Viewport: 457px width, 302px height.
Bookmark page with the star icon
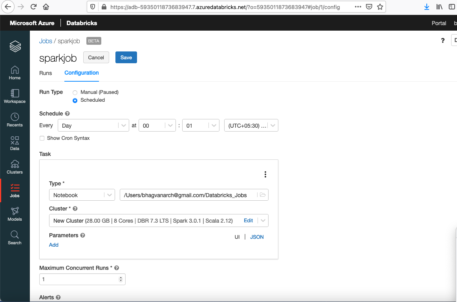380,7
